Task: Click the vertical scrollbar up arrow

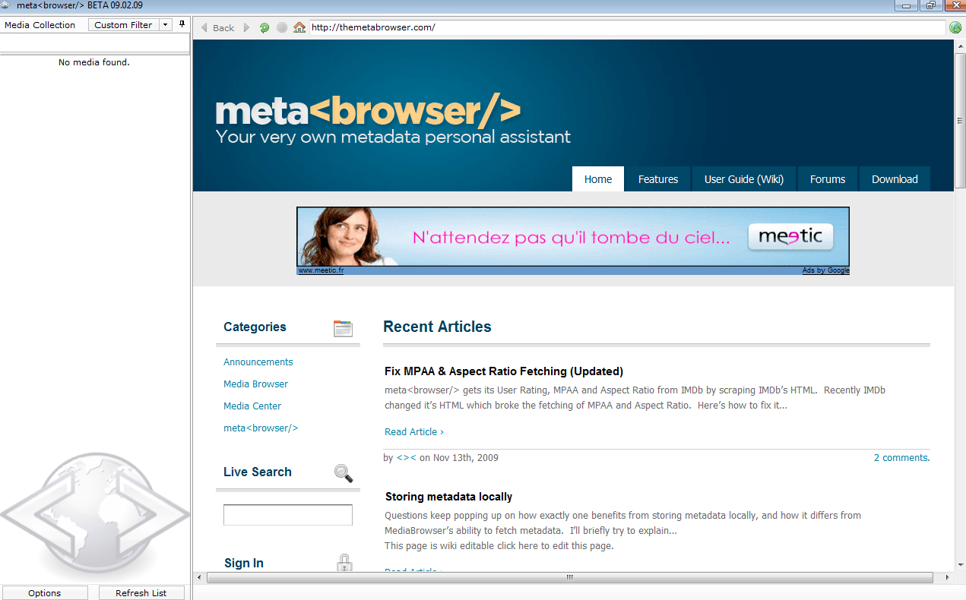Action: coord(960,45)
